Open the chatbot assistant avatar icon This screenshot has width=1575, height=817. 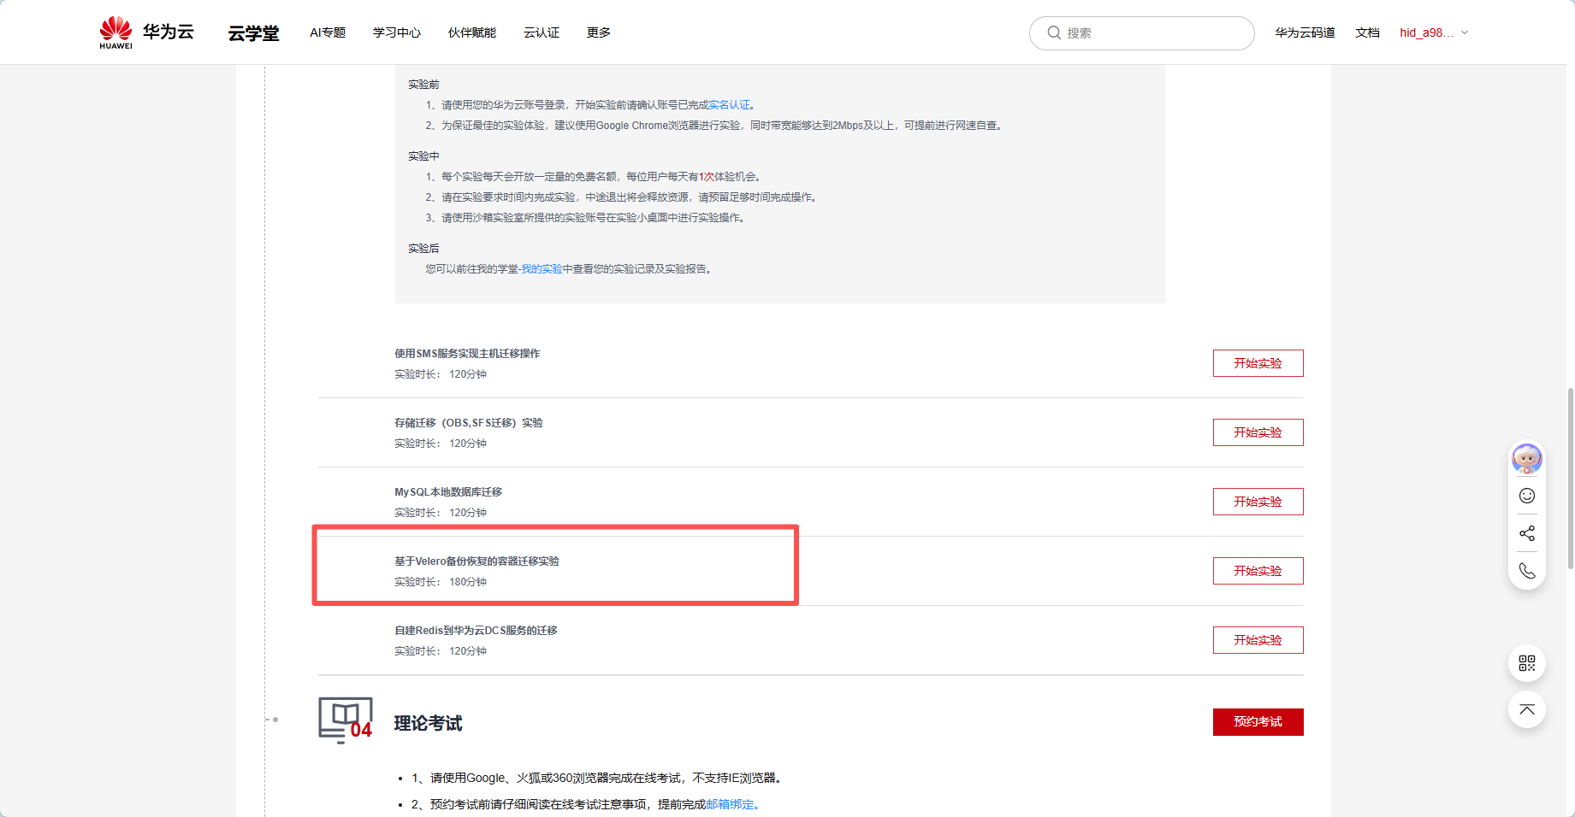tap(1527, 459)
